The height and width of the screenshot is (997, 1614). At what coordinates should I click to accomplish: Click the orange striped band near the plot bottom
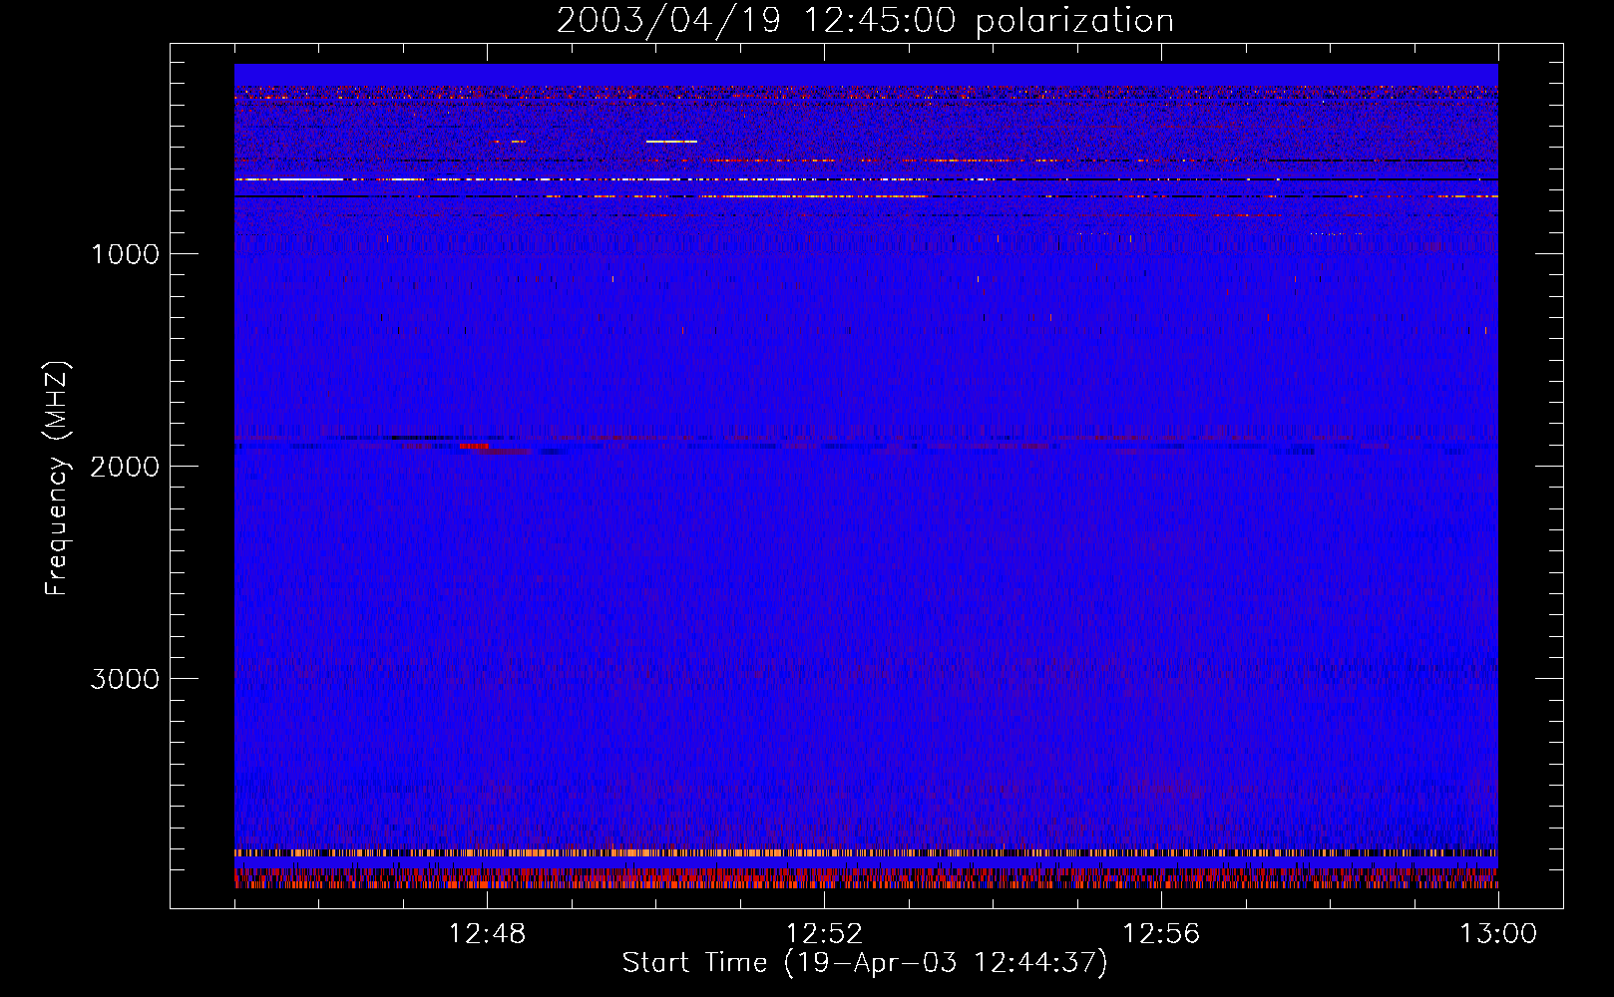point(698,852)
